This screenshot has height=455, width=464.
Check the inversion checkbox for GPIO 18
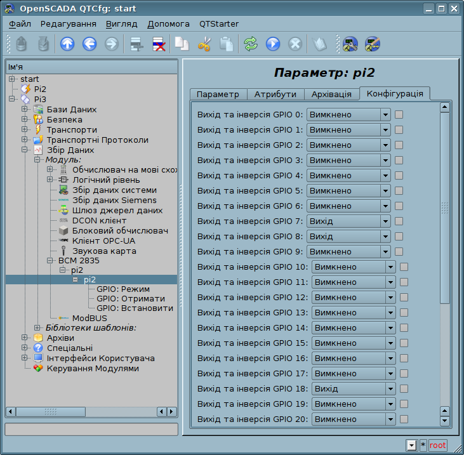coord(404,389)
